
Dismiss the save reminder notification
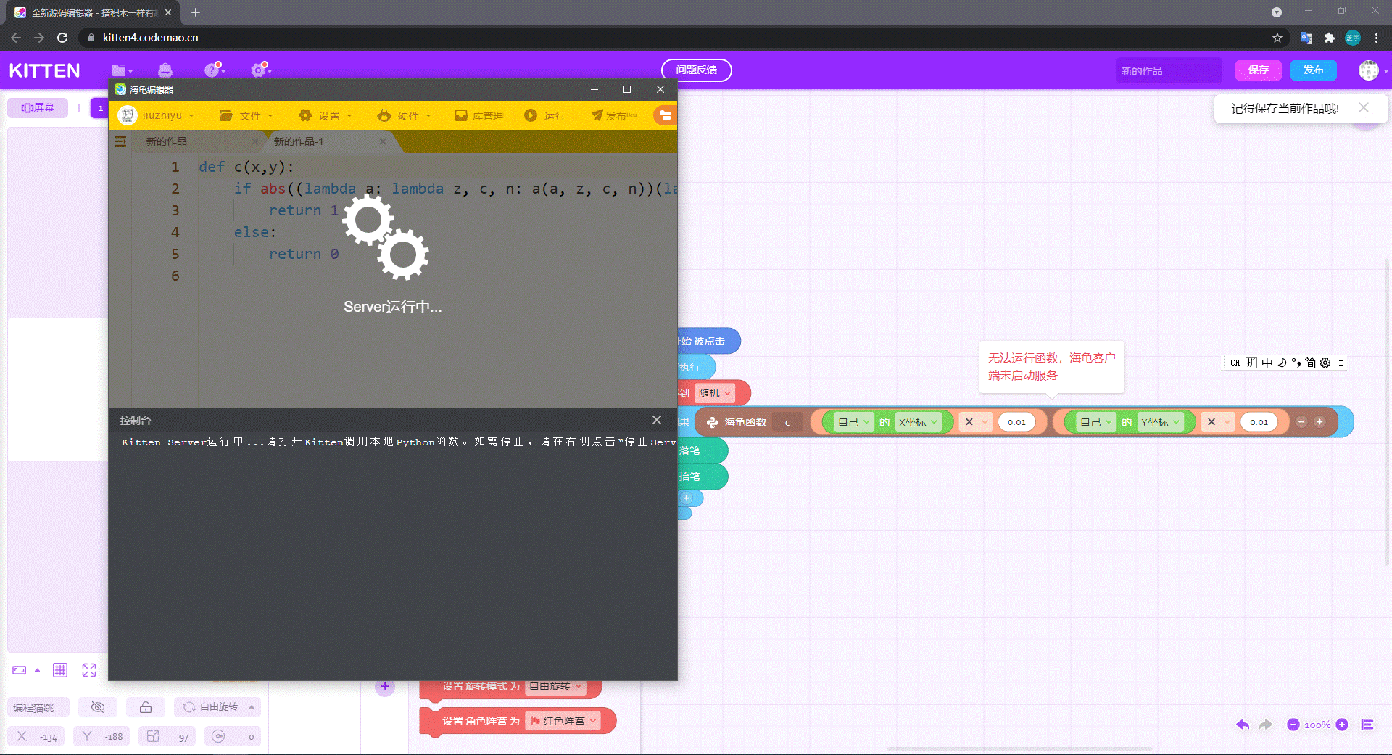[x=1364, y=107]
